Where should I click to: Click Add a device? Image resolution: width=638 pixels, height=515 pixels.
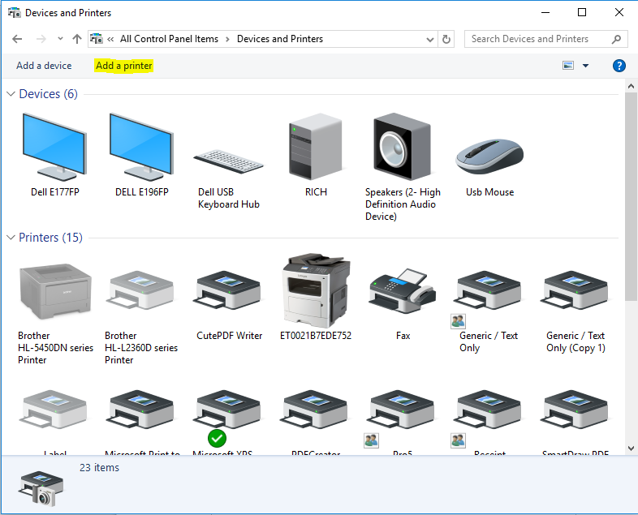[44, 66]
